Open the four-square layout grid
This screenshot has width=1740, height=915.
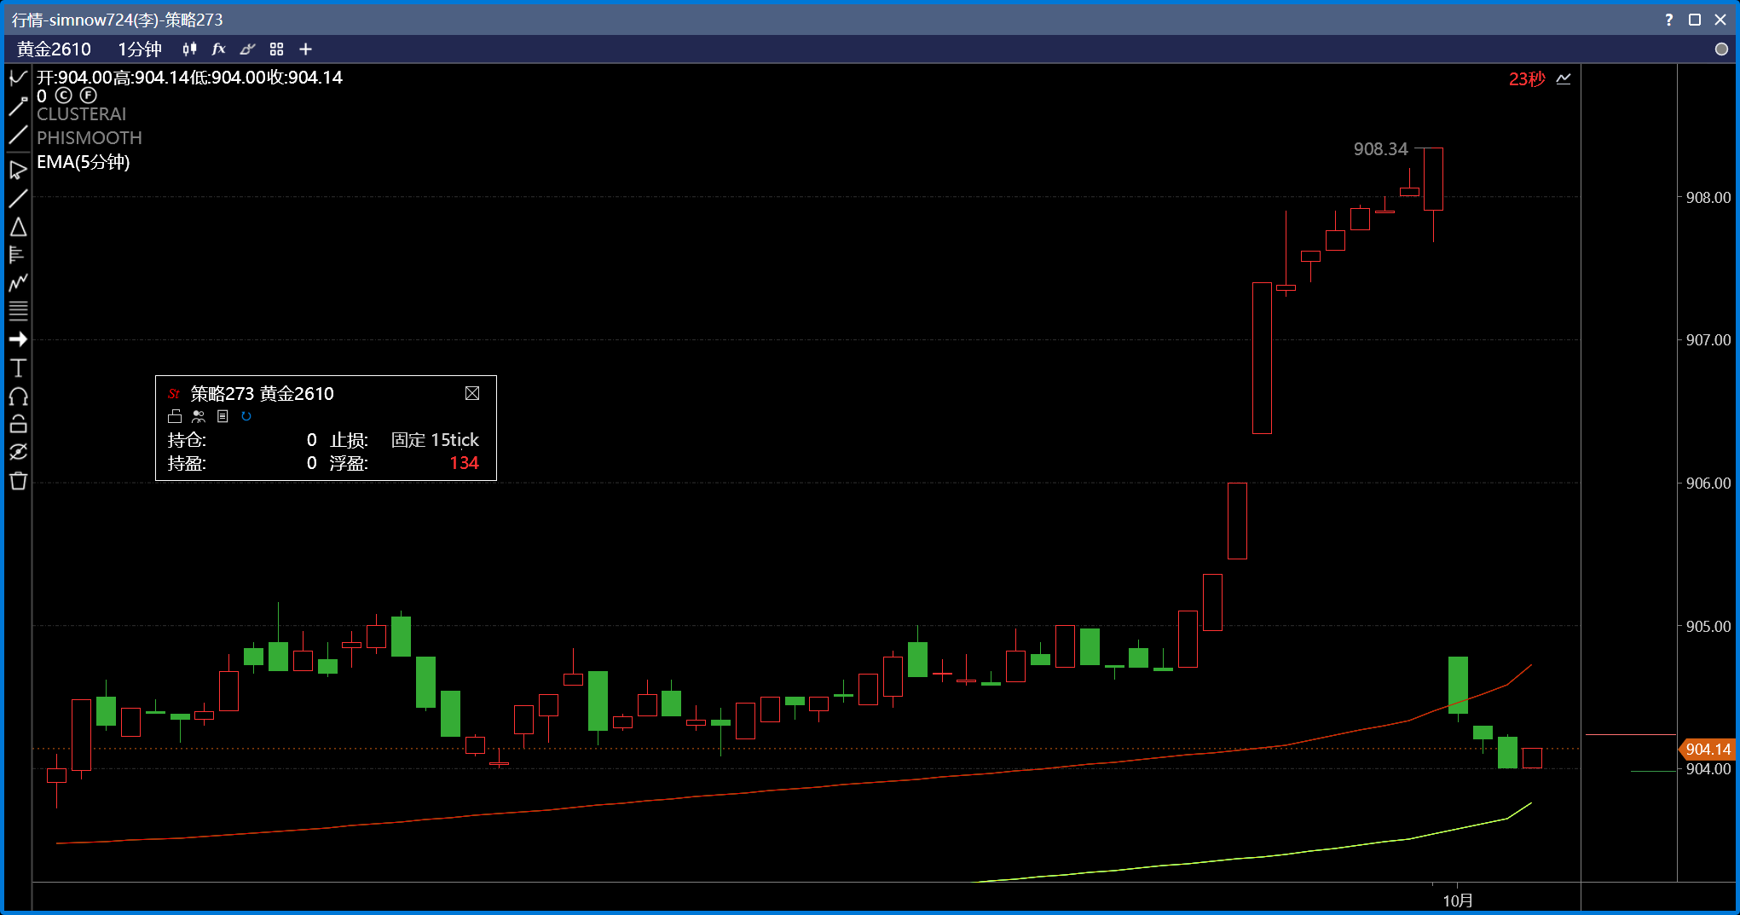click(x=276, y=49)
